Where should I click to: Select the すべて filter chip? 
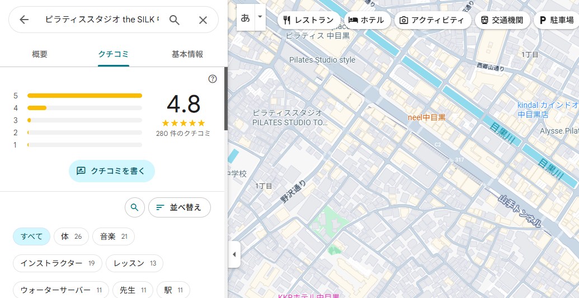[x=32, y=236]
